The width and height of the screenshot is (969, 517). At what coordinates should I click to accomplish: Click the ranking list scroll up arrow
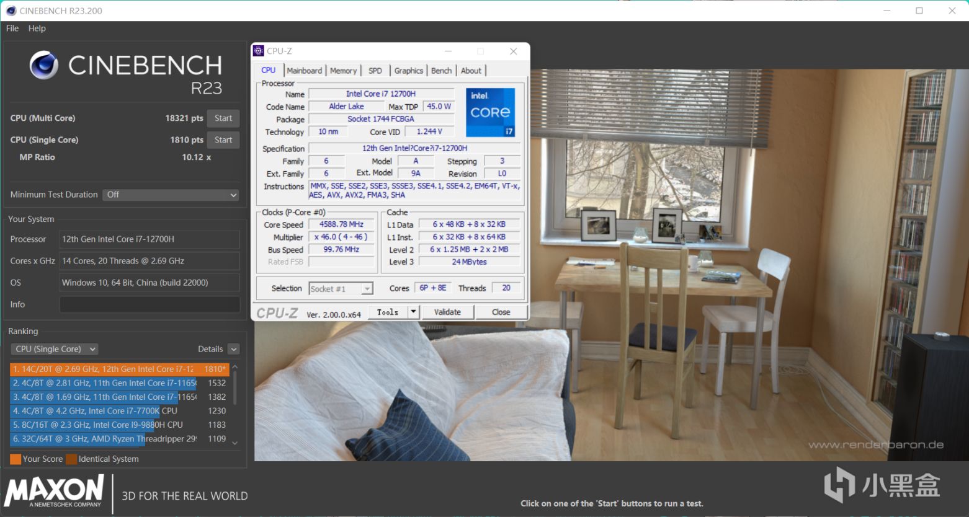[234, 368]
